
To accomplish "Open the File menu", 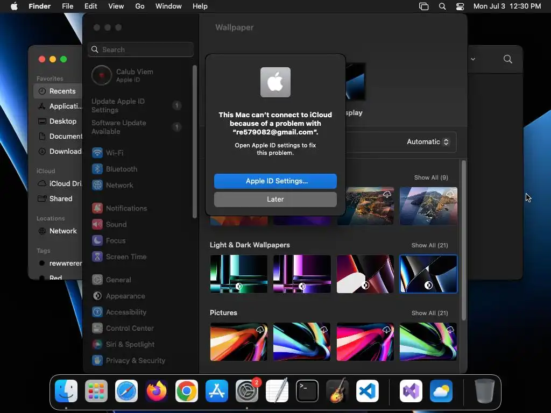I will pos(67,6).
